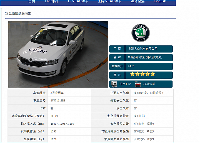The height and width of the screenshot is (143, 200).
Task: Click the 试验车购买价格（万元） label
Action: click(x=28, y=116)
